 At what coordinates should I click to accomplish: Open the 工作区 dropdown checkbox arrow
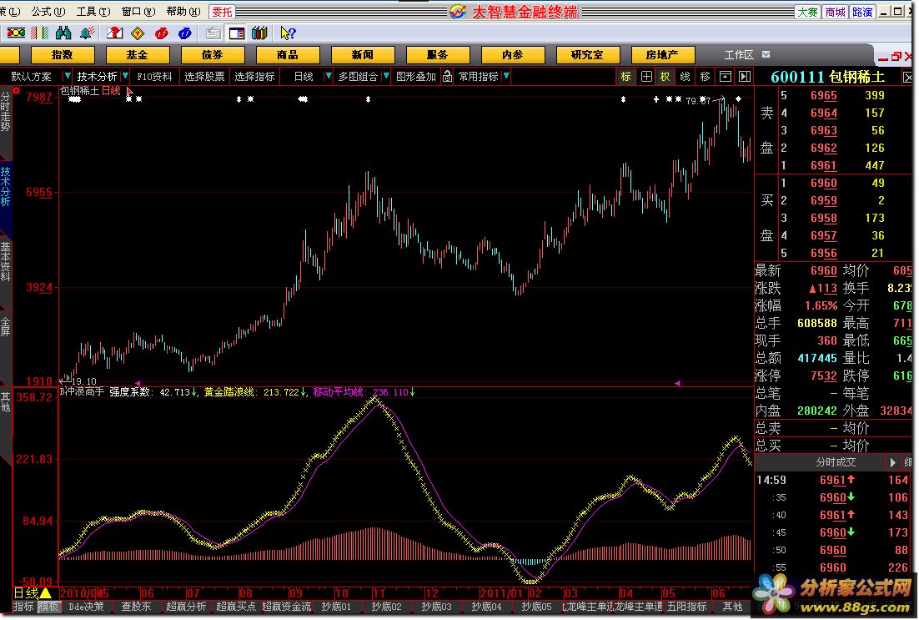click(766, 54)
